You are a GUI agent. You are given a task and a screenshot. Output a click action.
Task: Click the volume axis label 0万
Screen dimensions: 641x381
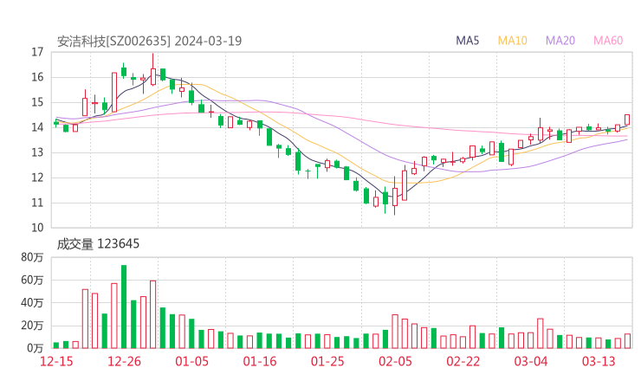36,348
